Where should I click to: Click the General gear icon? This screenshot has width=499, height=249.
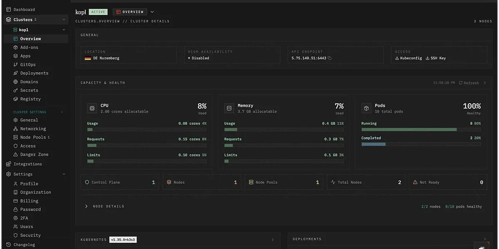(16, 120)
